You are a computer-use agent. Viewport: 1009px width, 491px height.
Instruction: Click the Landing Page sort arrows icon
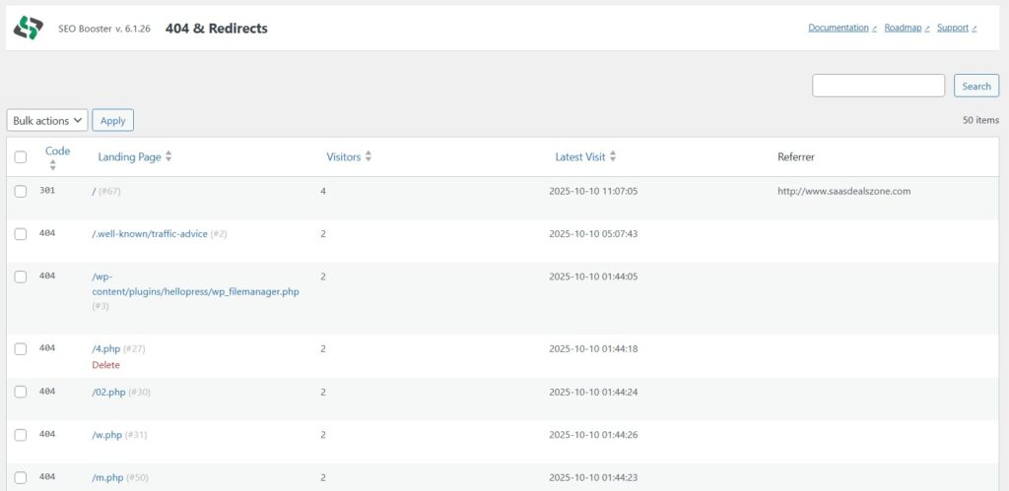pos(168,157)
